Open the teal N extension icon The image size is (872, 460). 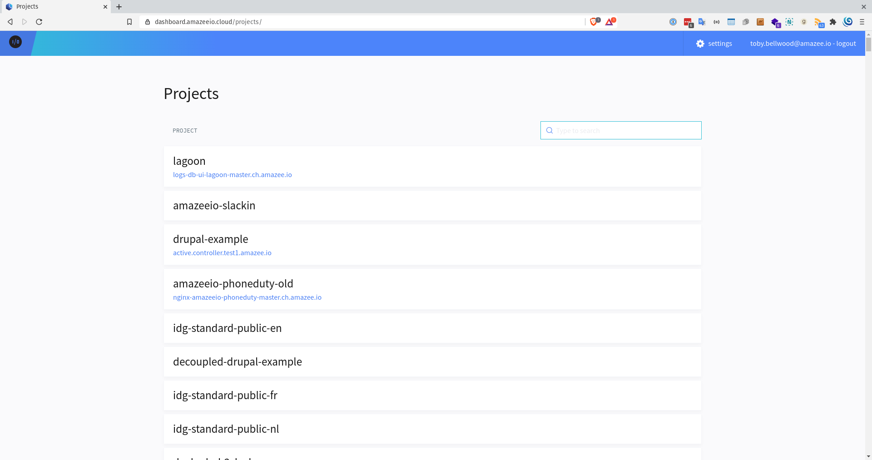tap(789, 22)
